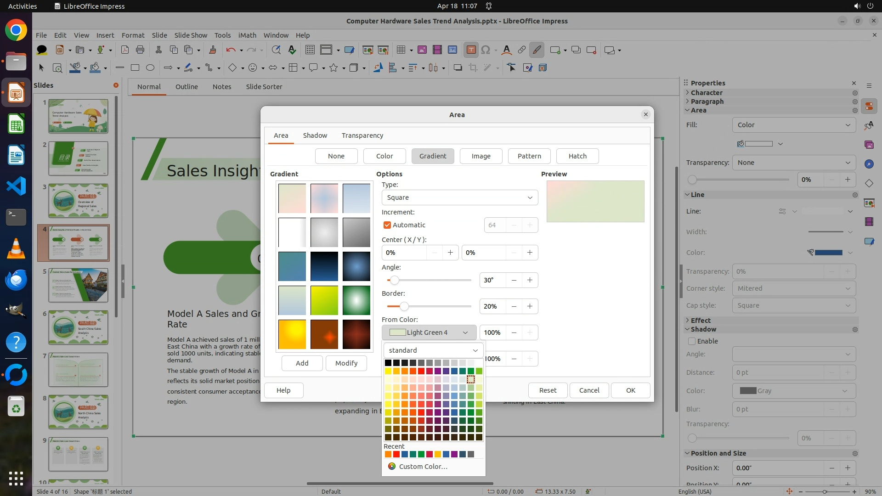
Task: Click the Modify gradient button
Action: coord(346,363)
